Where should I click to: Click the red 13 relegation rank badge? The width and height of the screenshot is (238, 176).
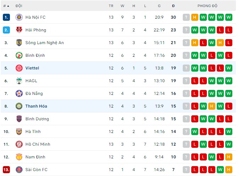click(6, 170)
